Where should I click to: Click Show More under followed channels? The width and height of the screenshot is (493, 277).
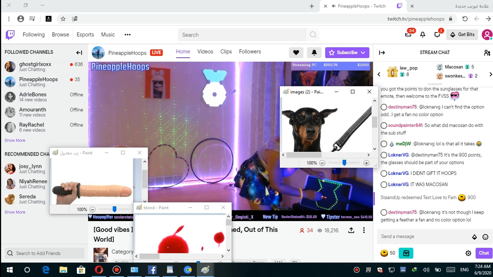[15, 140]
